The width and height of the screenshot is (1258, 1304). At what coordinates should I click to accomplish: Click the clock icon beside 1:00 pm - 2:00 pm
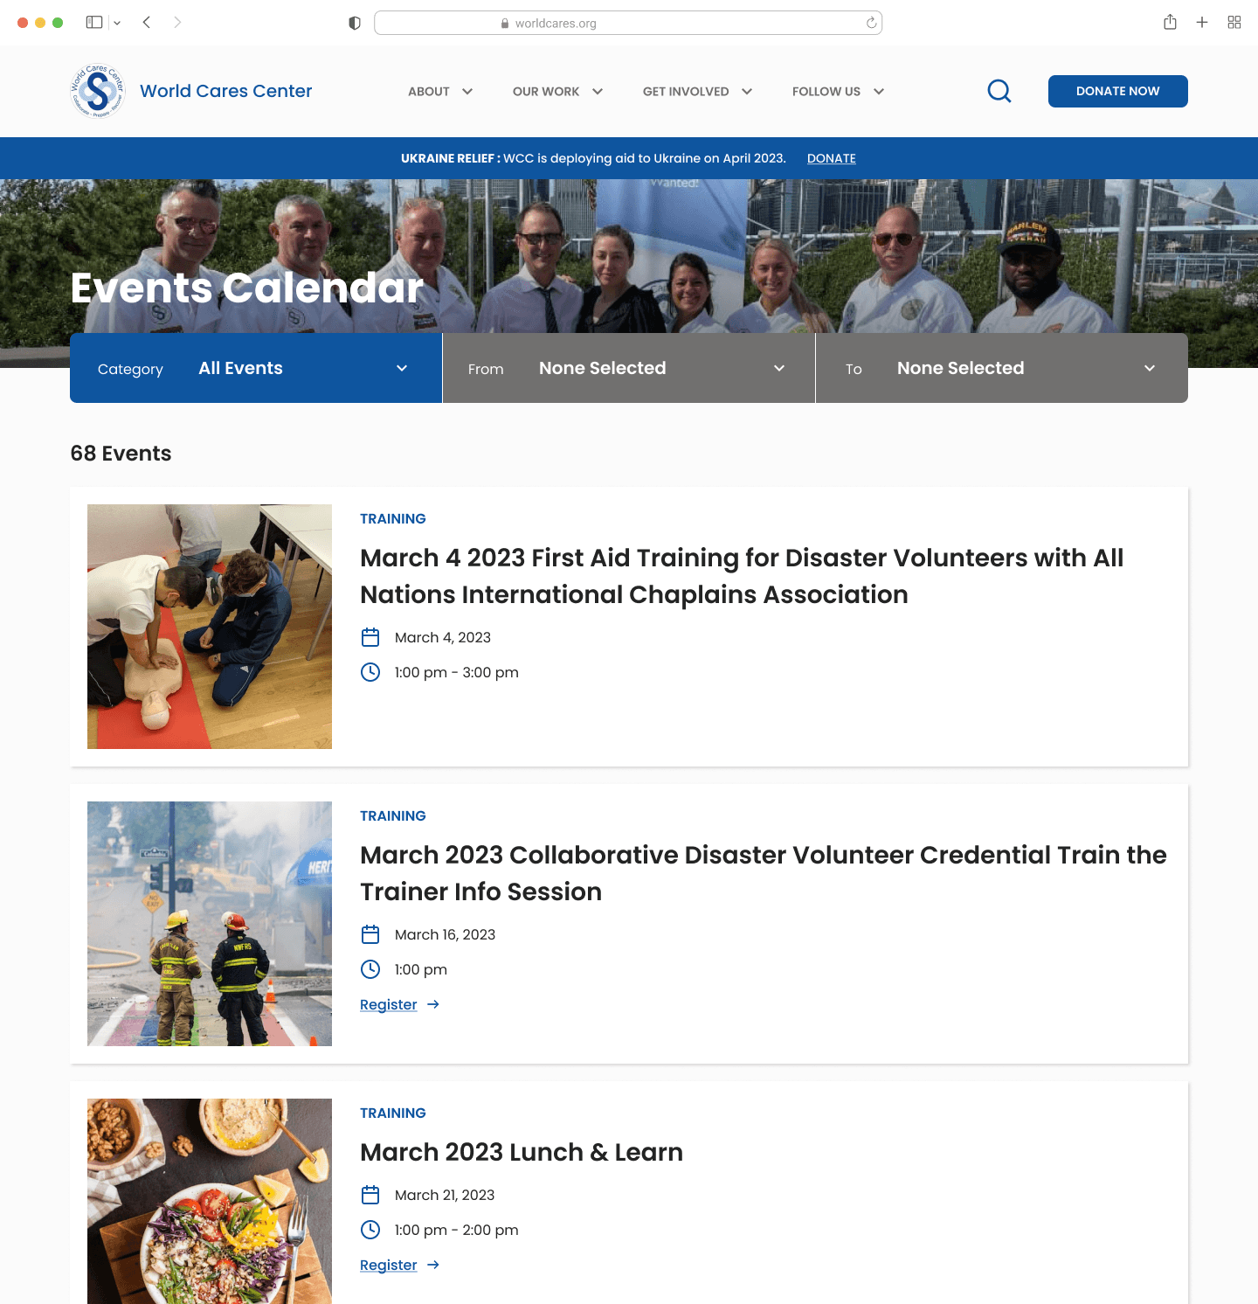click(370, 1230)
